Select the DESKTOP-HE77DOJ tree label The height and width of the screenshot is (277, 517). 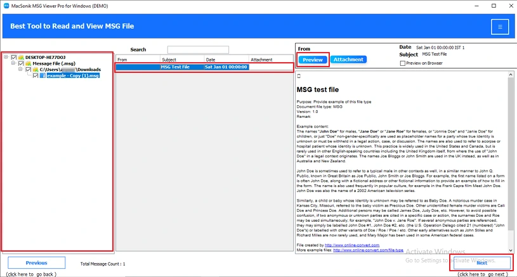(45, 57)
